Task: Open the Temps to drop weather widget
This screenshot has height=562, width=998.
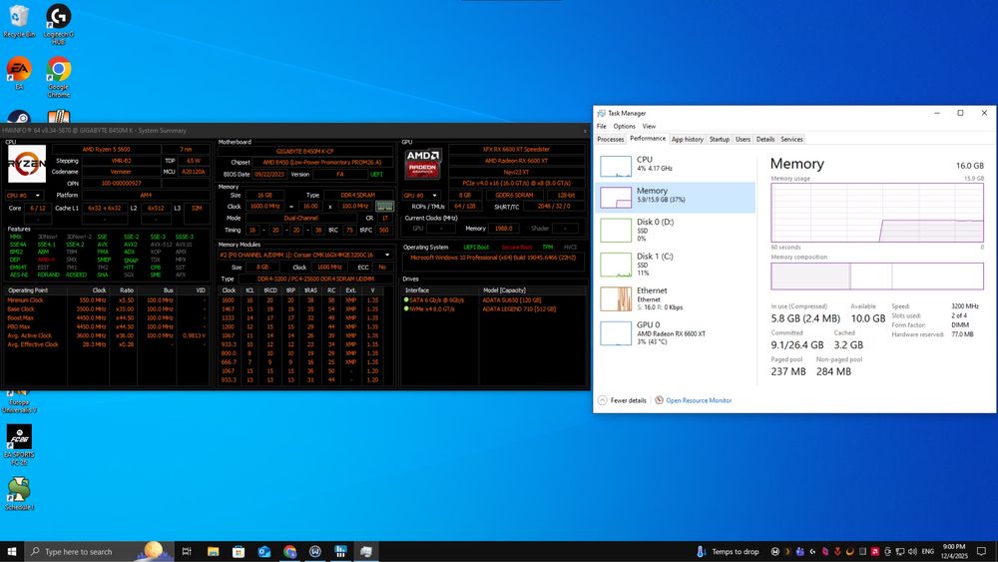Action: 728,551
